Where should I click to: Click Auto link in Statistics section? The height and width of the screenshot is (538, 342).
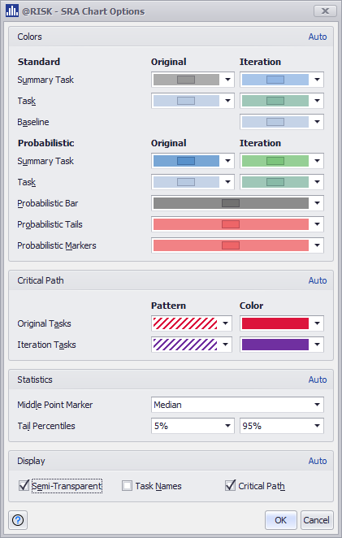click(x=318, y=380)
